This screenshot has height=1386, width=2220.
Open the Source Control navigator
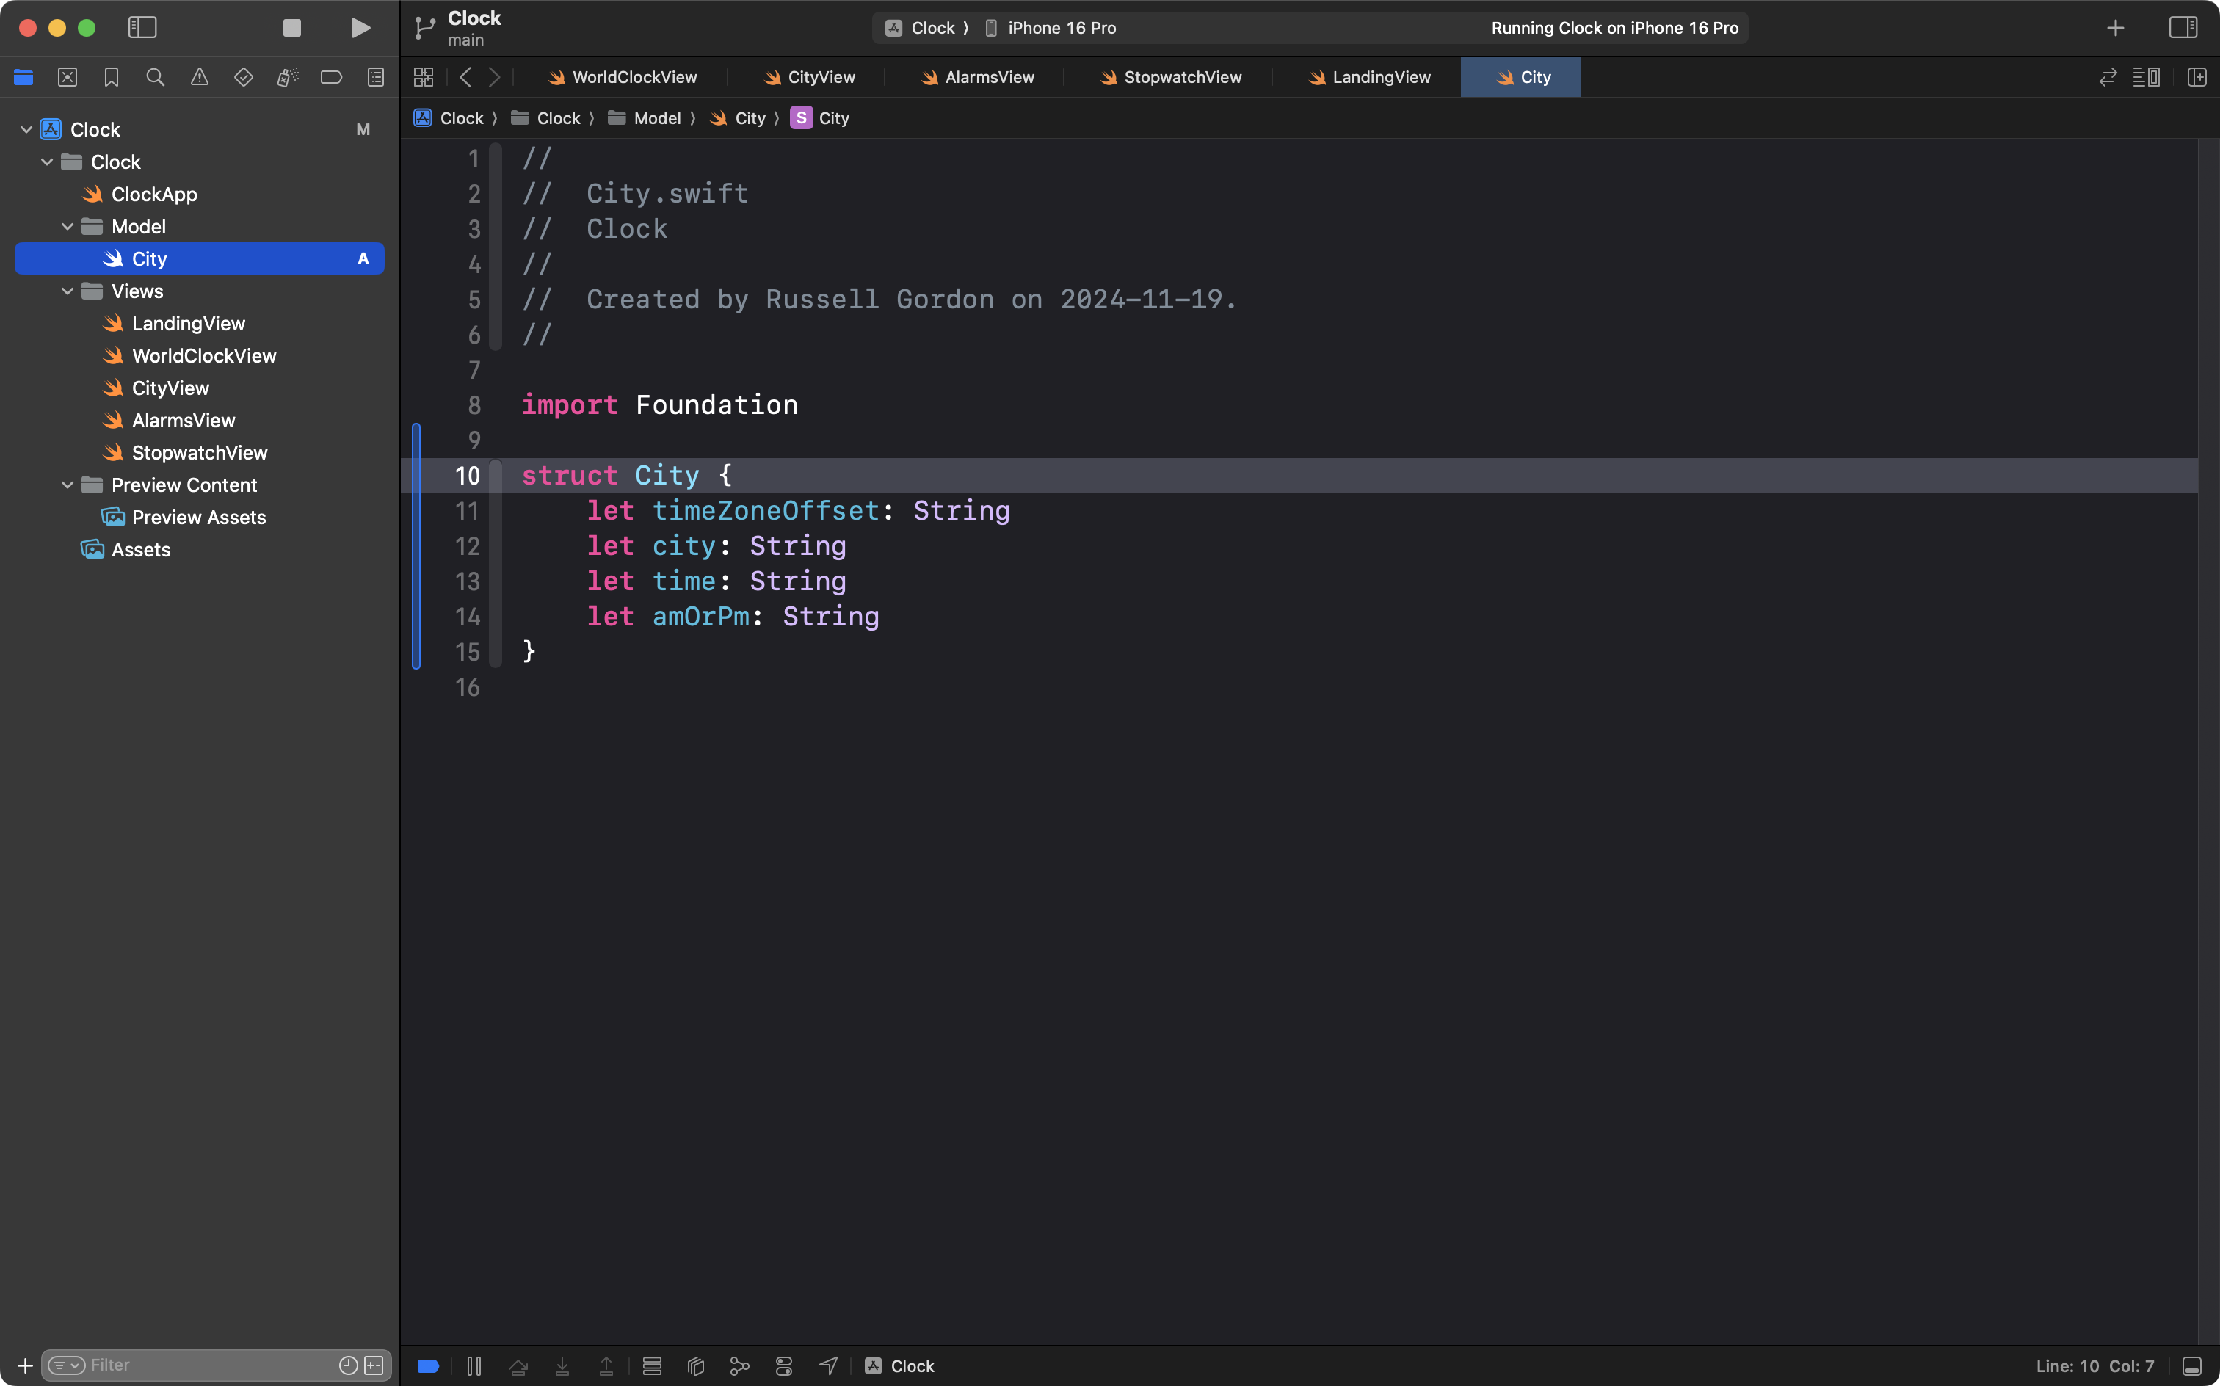tap(67, 78)
